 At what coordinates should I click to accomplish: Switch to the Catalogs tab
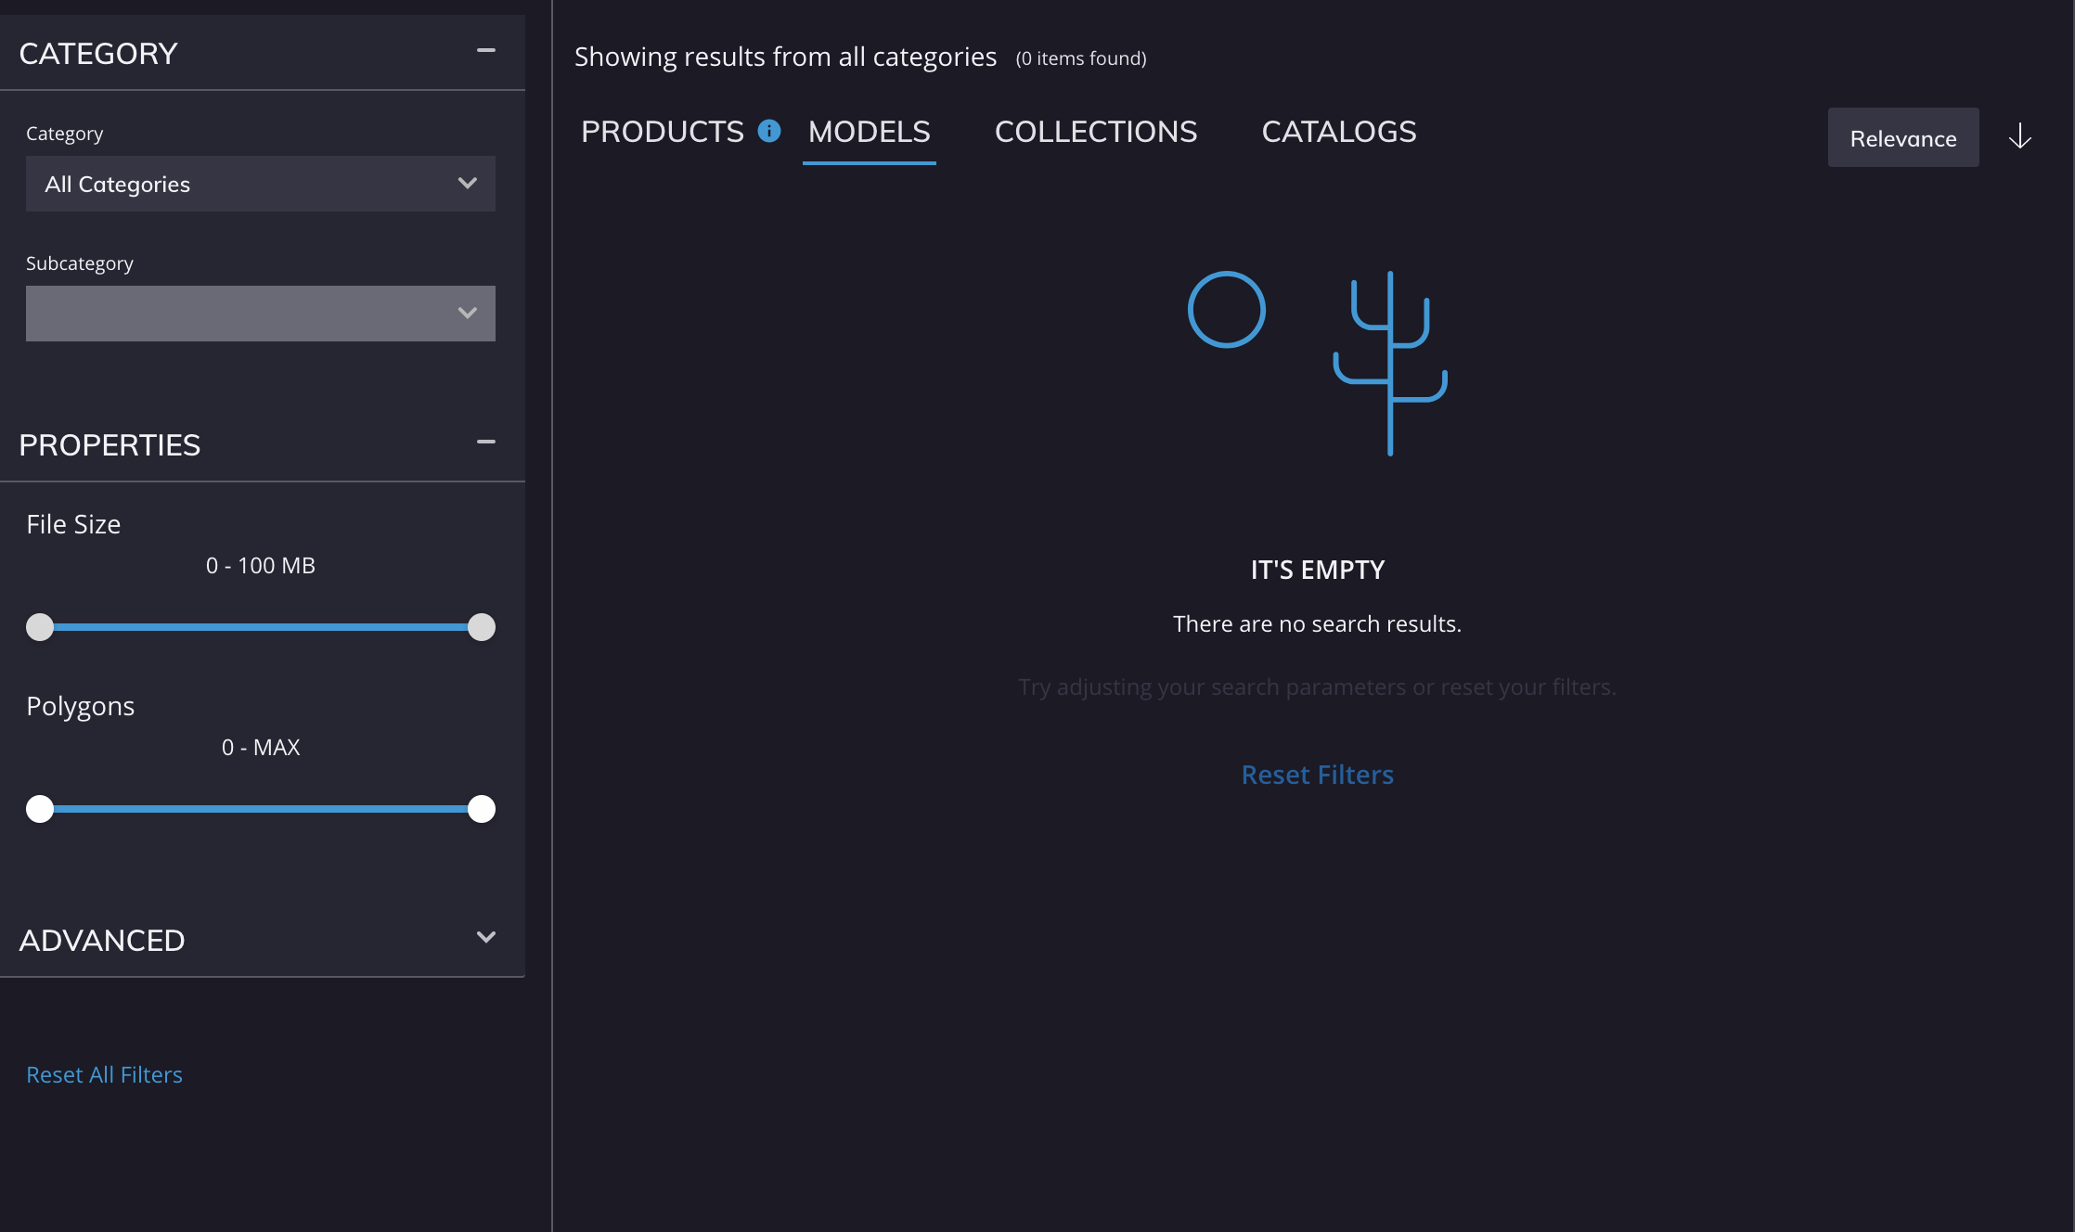click(x=1338, y=132)
